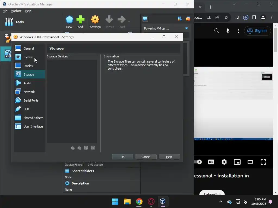Viewport: 278px width, 208px height.
Task: Open Opera browser from taskbar
Action: (151, 201)
